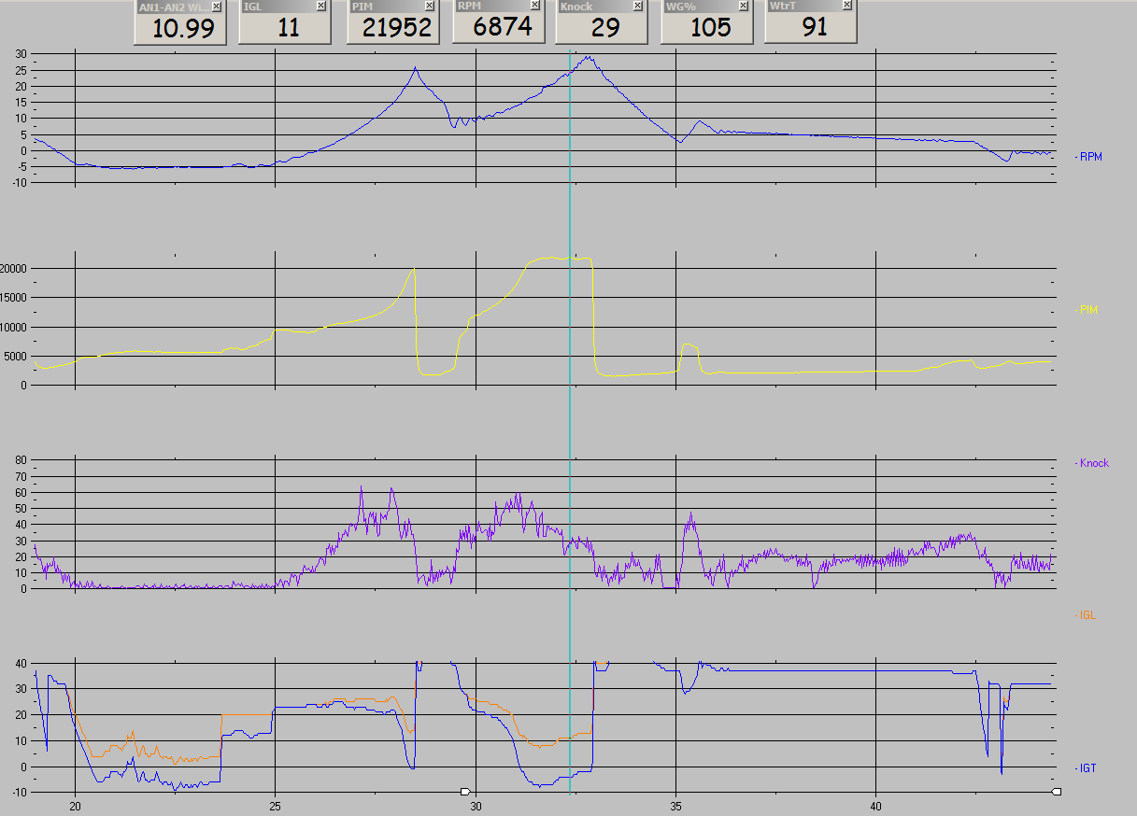Click the left timeline range handle
The image size is (1137, 816).
[465, 792]
